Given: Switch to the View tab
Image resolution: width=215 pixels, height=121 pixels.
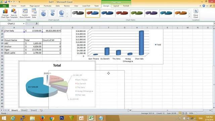Looking at the screenshot, I should pos(76,6).
